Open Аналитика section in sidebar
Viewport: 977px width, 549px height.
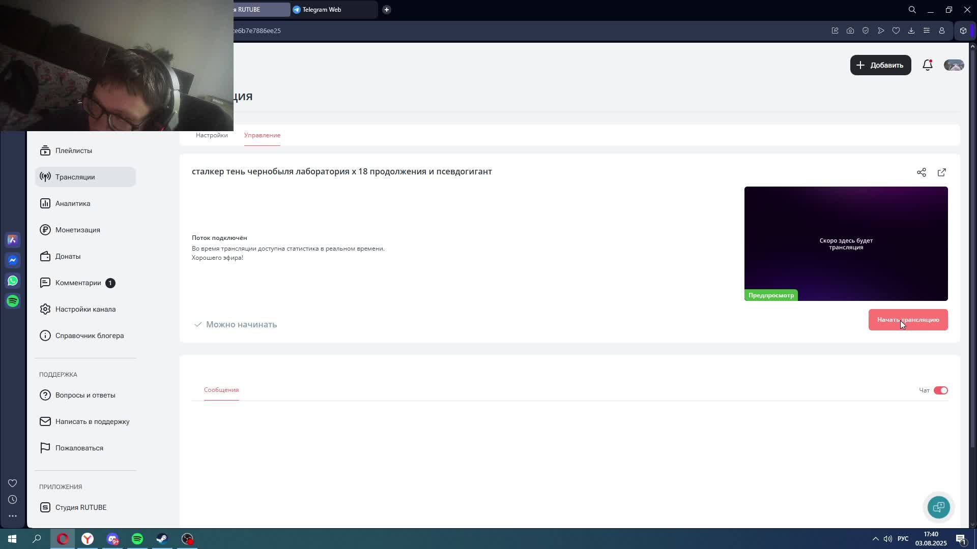(73, 203)
